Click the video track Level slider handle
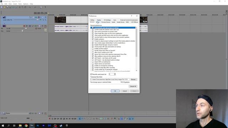 click(38, 20)
